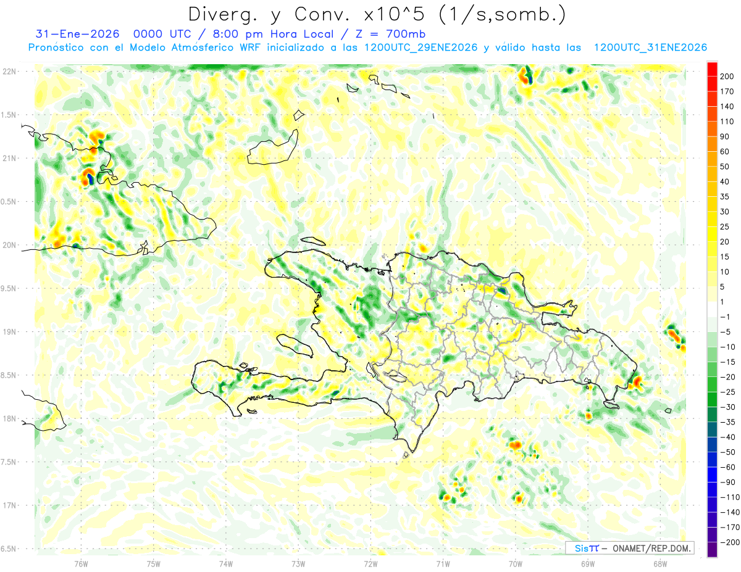
Task: Click the -1 colorbar value
Action: pos(724,317)
